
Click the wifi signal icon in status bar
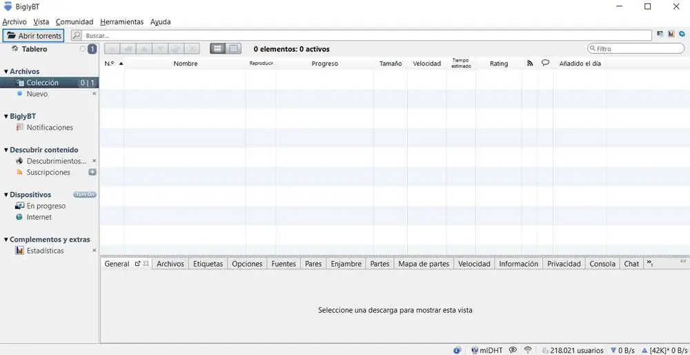point(528,350)
